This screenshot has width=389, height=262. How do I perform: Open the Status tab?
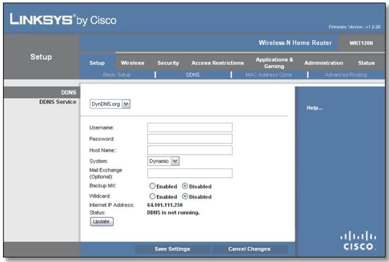[366, 63]
